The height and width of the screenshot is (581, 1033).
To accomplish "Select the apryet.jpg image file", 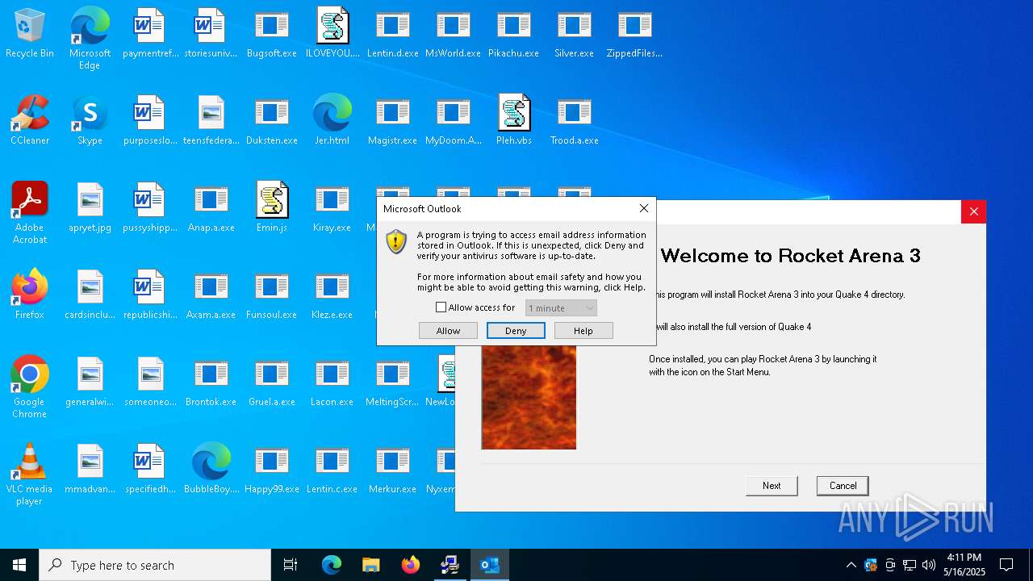I will coord(90,207).
